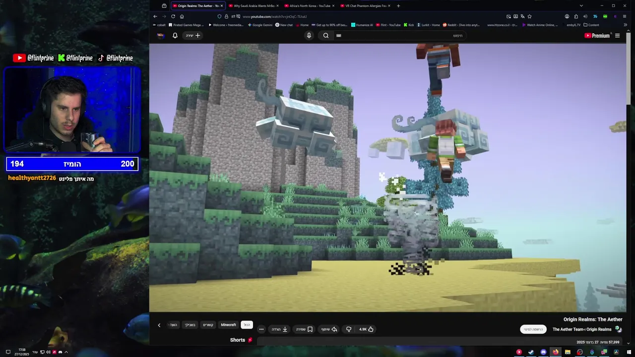The height and width of the screenshot is (357, 635).
Task: Close the Africa's North Korea tab
Action: tap(333, 5)
